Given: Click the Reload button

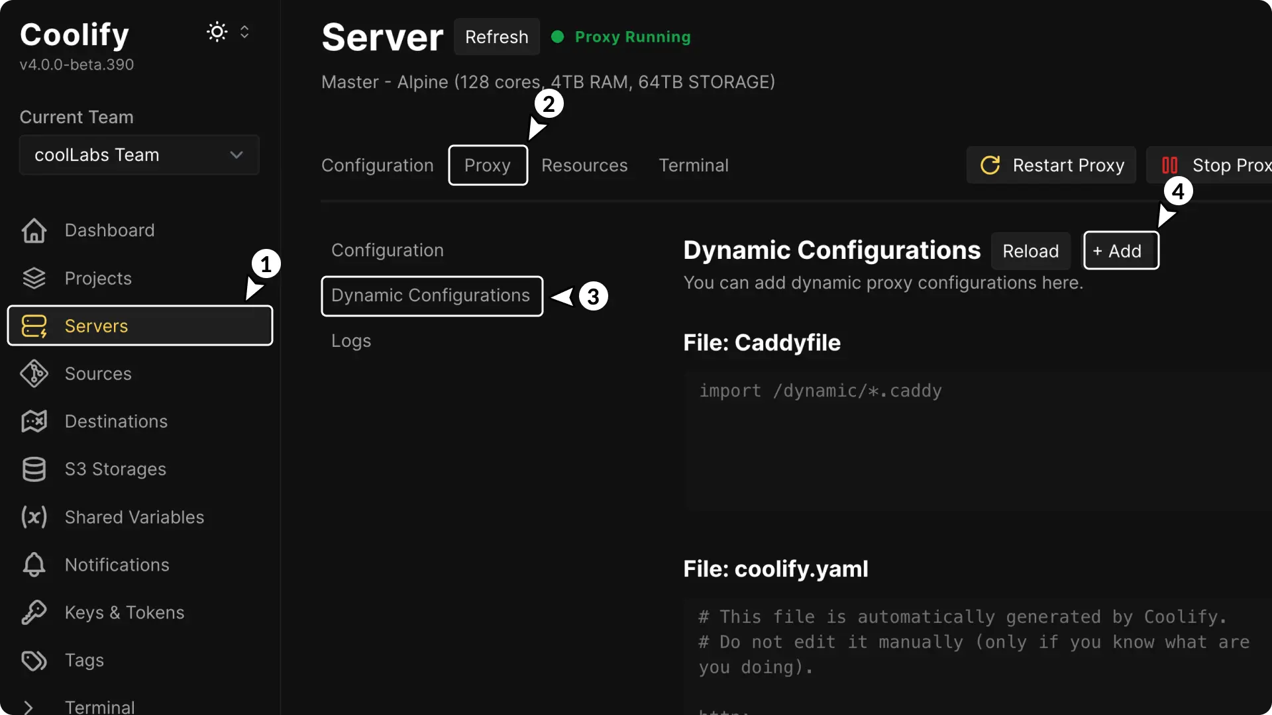Looking at the screenshot, I should [1030, 251].
